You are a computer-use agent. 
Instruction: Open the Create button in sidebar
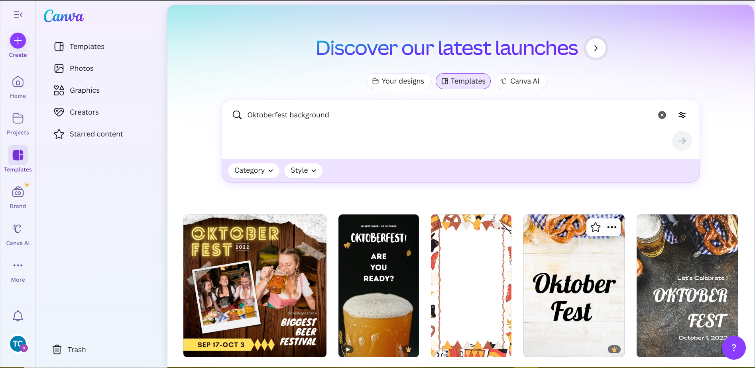(x=18, y=40)
